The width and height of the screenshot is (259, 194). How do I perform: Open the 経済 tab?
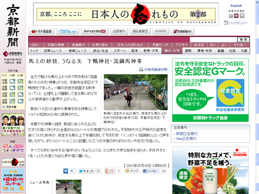[x=134, y=51]
